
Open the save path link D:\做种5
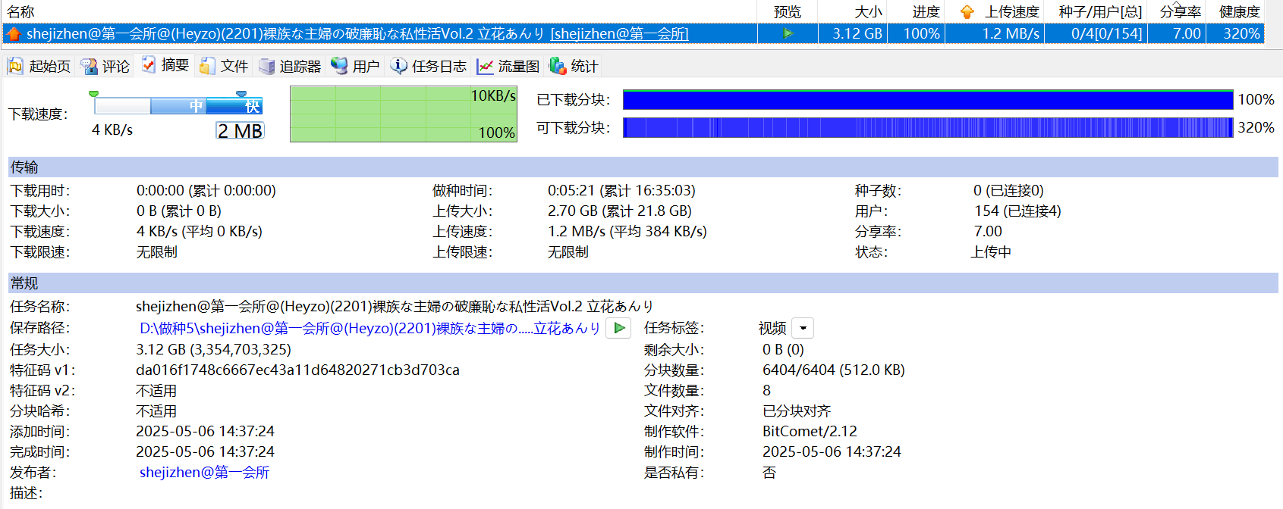tap(369, 328)
